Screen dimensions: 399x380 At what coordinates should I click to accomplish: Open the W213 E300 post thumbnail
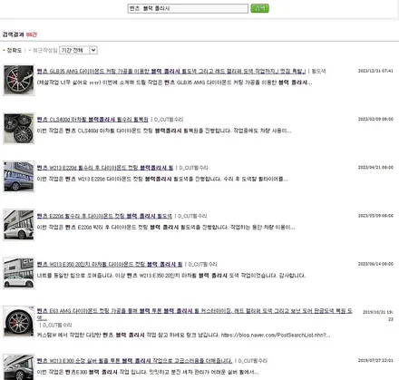pos(19,367)
